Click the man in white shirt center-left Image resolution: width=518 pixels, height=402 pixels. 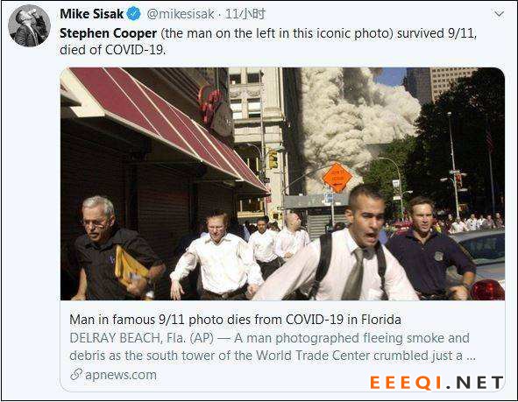216,256
